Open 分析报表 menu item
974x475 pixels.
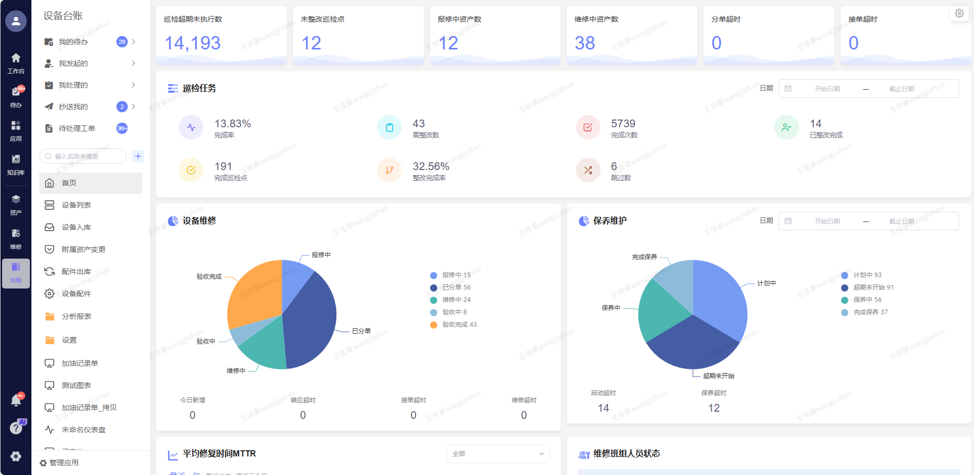[x=76, y=316]
